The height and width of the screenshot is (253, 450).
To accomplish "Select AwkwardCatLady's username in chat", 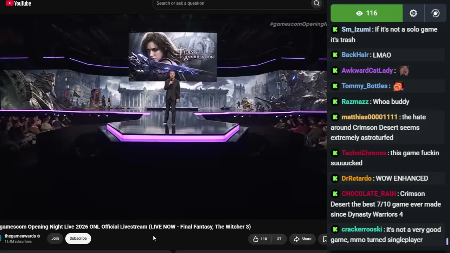I will click(367, 71).
